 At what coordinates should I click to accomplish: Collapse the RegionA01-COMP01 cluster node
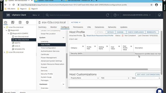click(8, 34)
